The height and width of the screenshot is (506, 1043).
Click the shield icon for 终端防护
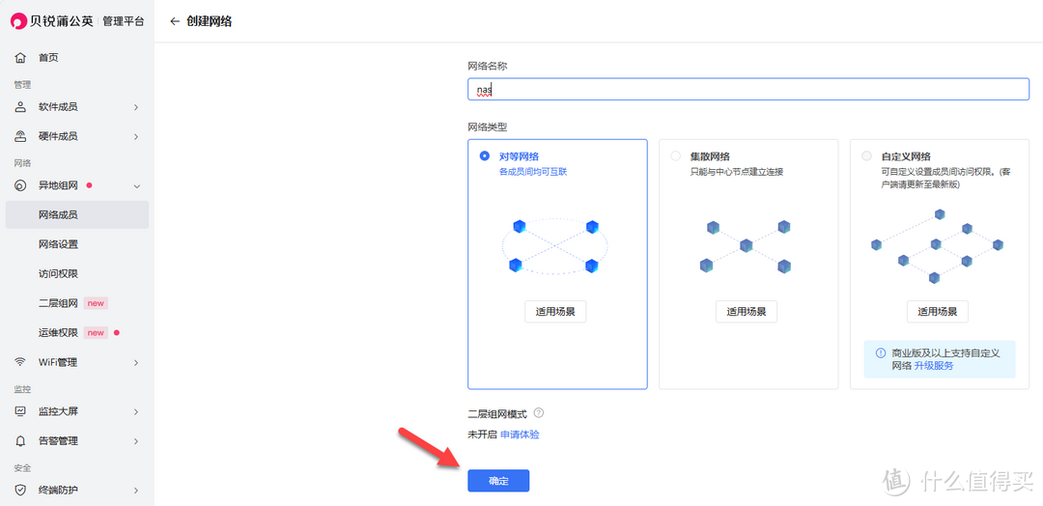click(20, 490)
